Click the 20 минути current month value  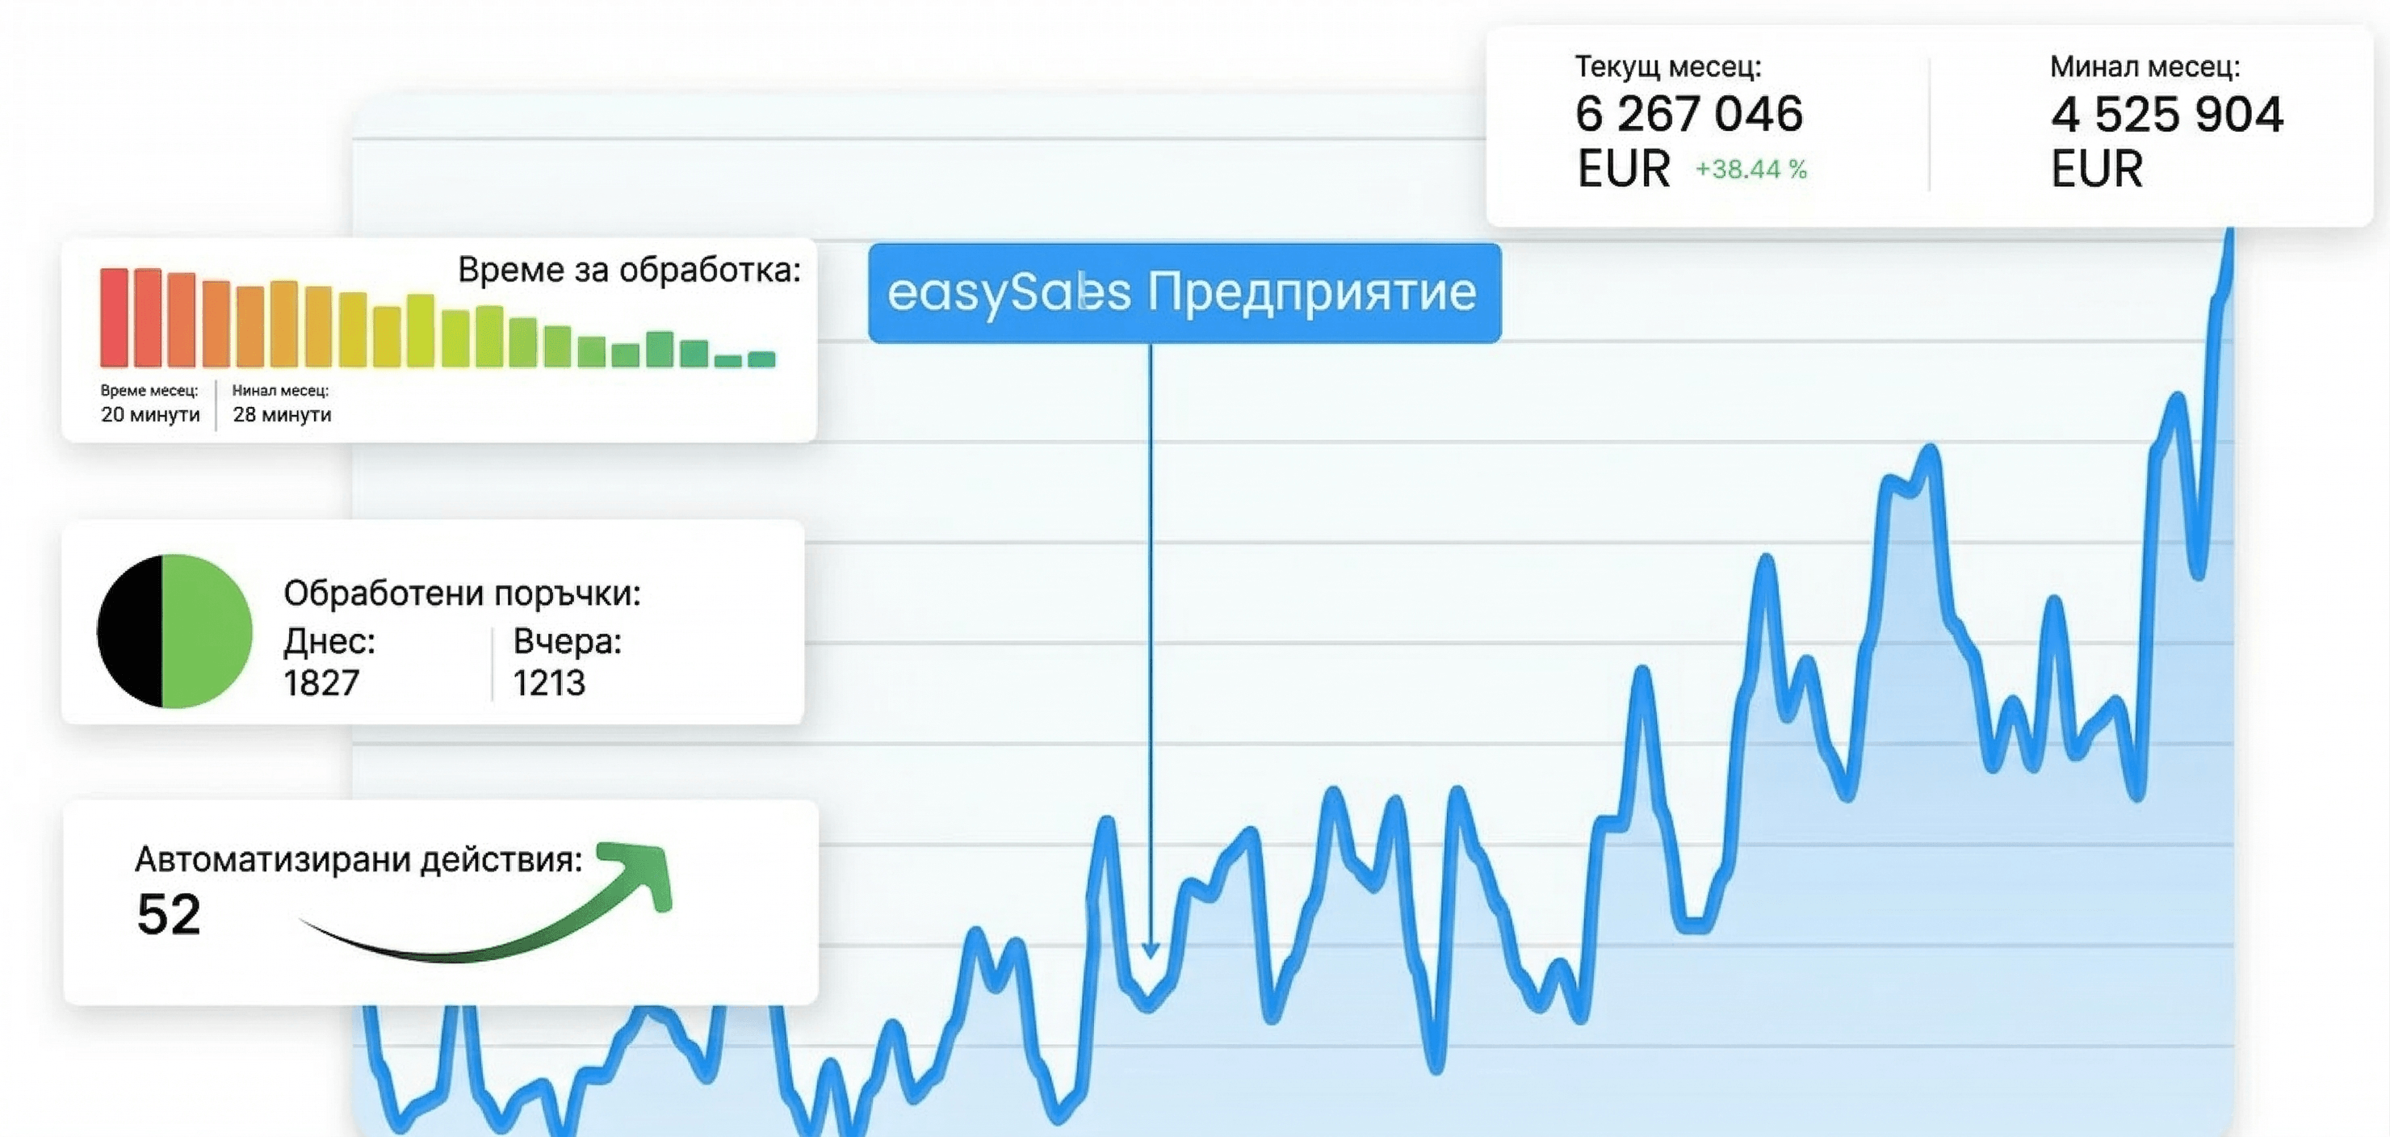150,415
